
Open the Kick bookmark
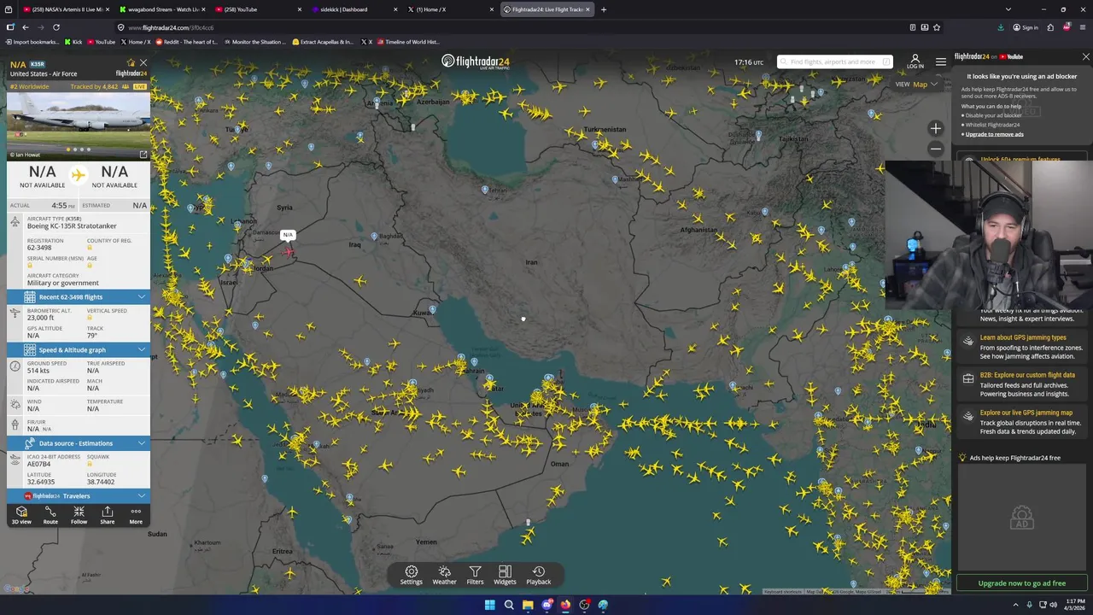(73, 42)
